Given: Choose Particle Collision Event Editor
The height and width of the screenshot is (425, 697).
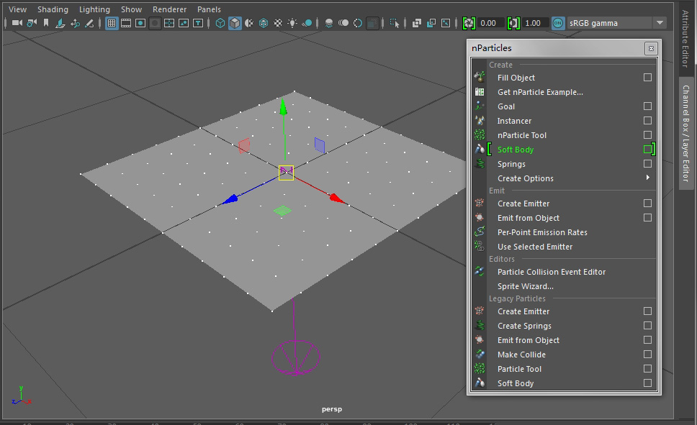Looking at the screenshot, I should [x=551, y=272].
